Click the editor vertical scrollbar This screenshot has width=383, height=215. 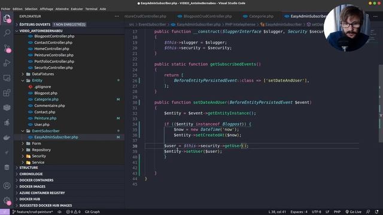[381, 103]
